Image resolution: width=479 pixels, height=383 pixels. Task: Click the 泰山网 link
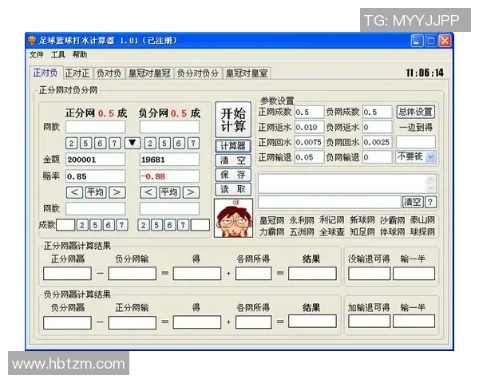tap(422, 220)
